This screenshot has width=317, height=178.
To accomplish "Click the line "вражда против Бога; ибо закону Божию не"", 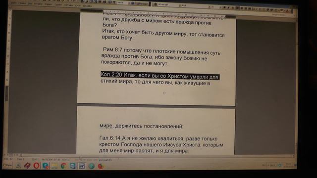I will coord(154,57).
